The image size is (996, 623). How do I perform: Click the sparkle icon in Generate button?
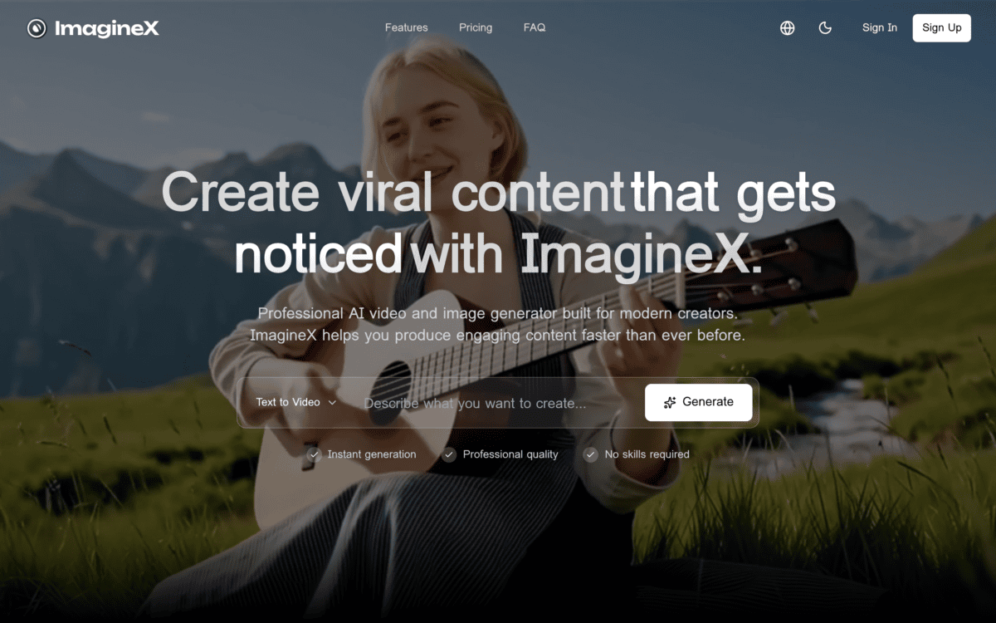pos(670,403)
